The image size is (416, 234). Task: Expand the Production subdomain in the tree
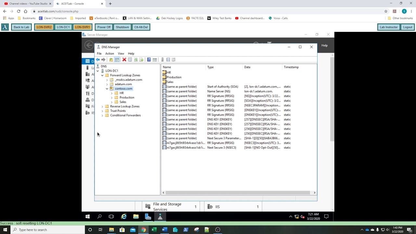tap(111, 97)
